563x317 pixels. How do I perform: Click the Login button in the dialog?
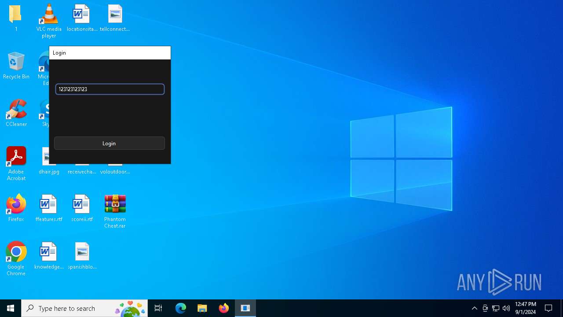(109, 143)
